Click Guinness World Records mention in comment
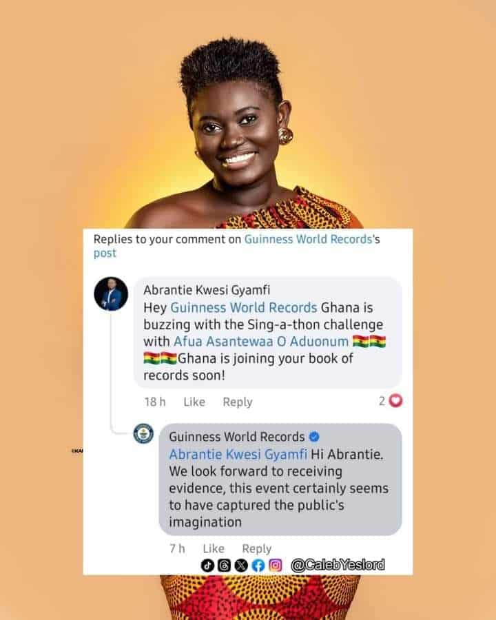This screenshot has width=496, height=620. pos(244,308)
